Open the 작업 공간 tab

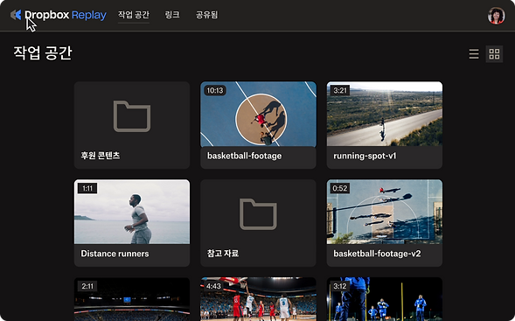tap(134, 15)
